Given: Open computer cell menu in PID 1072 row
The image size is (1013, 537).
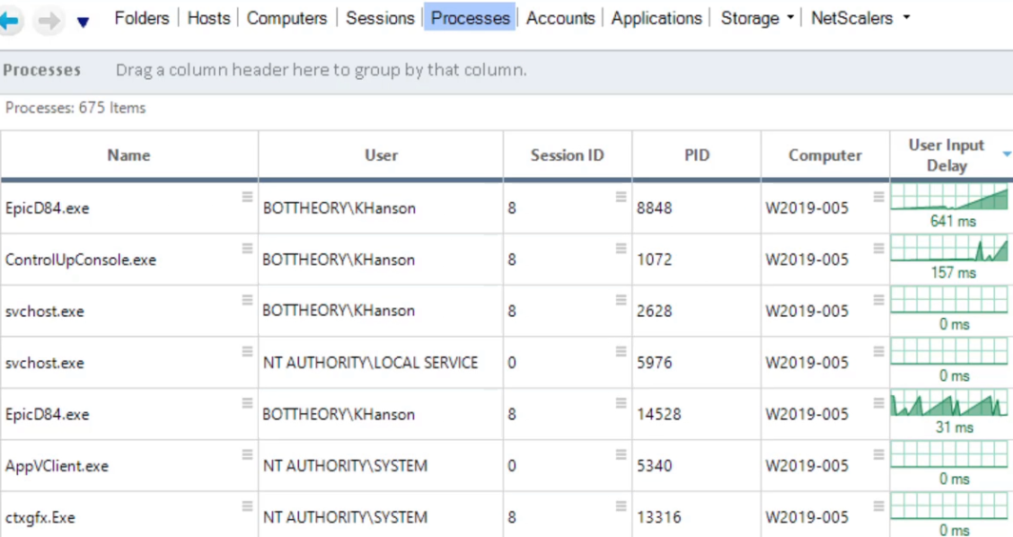Looking at the screenshot, I should tap(879, 249).
